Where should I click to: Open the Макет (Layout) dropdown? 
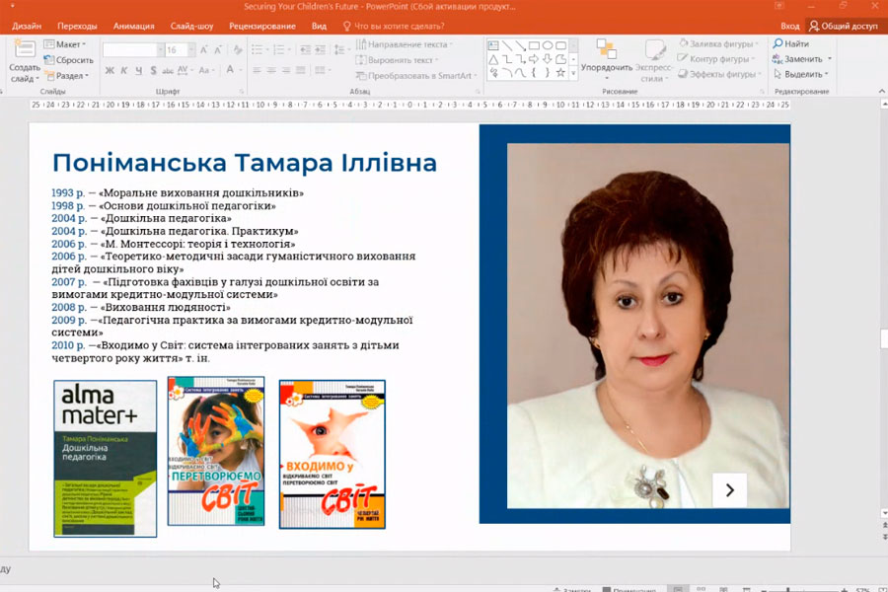pyautogui.click(x=69, y=44)
